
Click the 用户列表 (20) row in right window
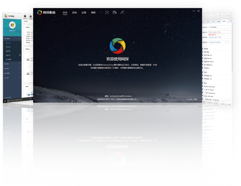(208, 55)
